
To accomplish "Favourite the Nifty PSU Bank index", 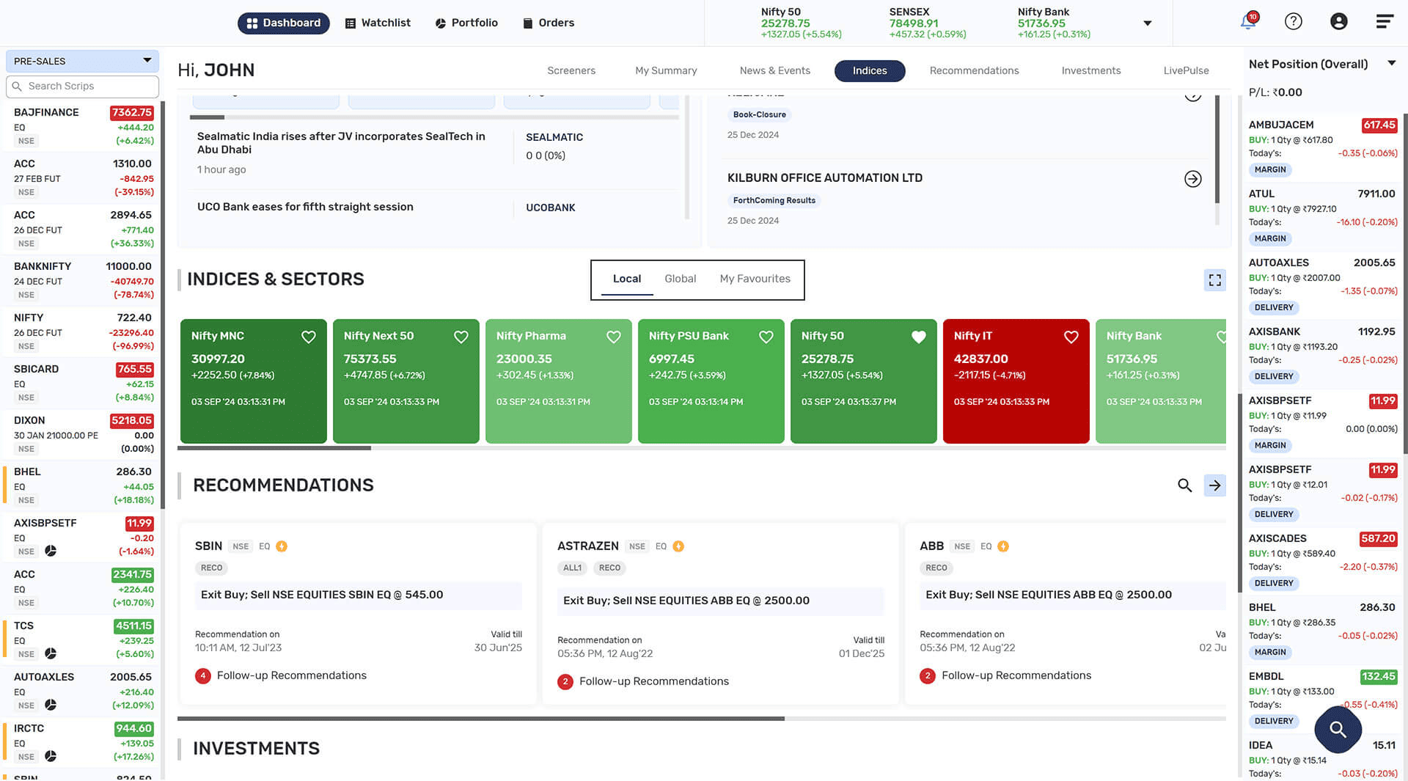I will point(766,337).
